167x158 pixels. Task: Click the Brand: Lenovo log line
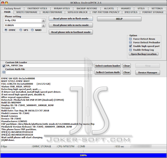click(x=9, y=116)
